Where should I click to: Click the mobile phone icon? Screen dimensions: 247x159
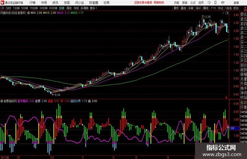[x=215, y=3]
